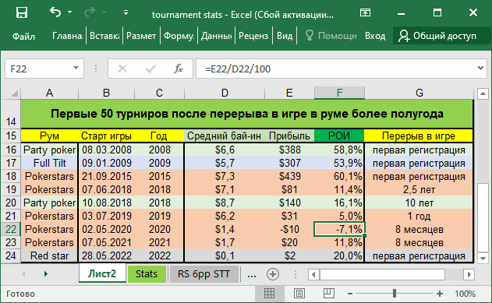492x303 pixels.
Task: Switch to the Вставка ribbon tab
Action: click(104, 36)
